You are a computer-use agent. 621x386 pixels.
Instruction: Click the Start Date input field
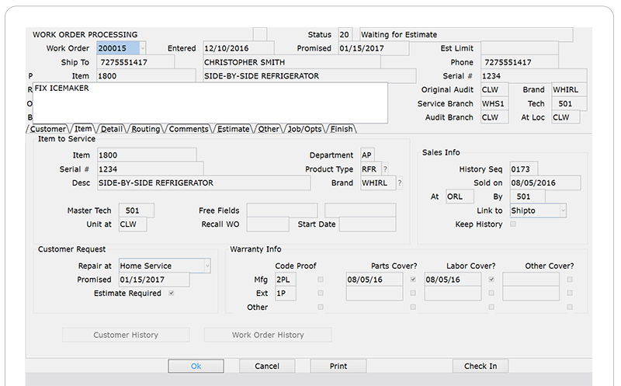pos(367,224)
